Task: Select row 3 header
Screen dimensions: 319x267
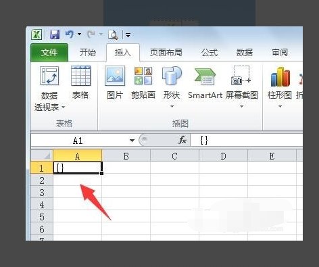Action: point(42,192)
